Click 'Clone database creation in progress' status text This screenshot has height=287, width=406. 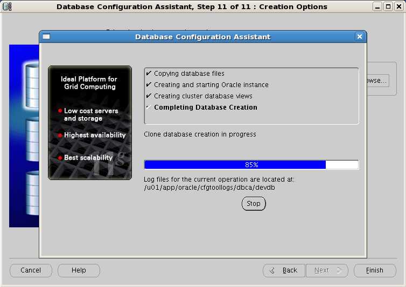coord(200,134)
